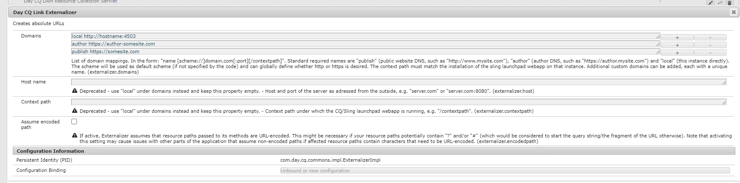Remove the publish https://somesite.com domain
Viewport: 740px width, 183px height.
[710, 52]
